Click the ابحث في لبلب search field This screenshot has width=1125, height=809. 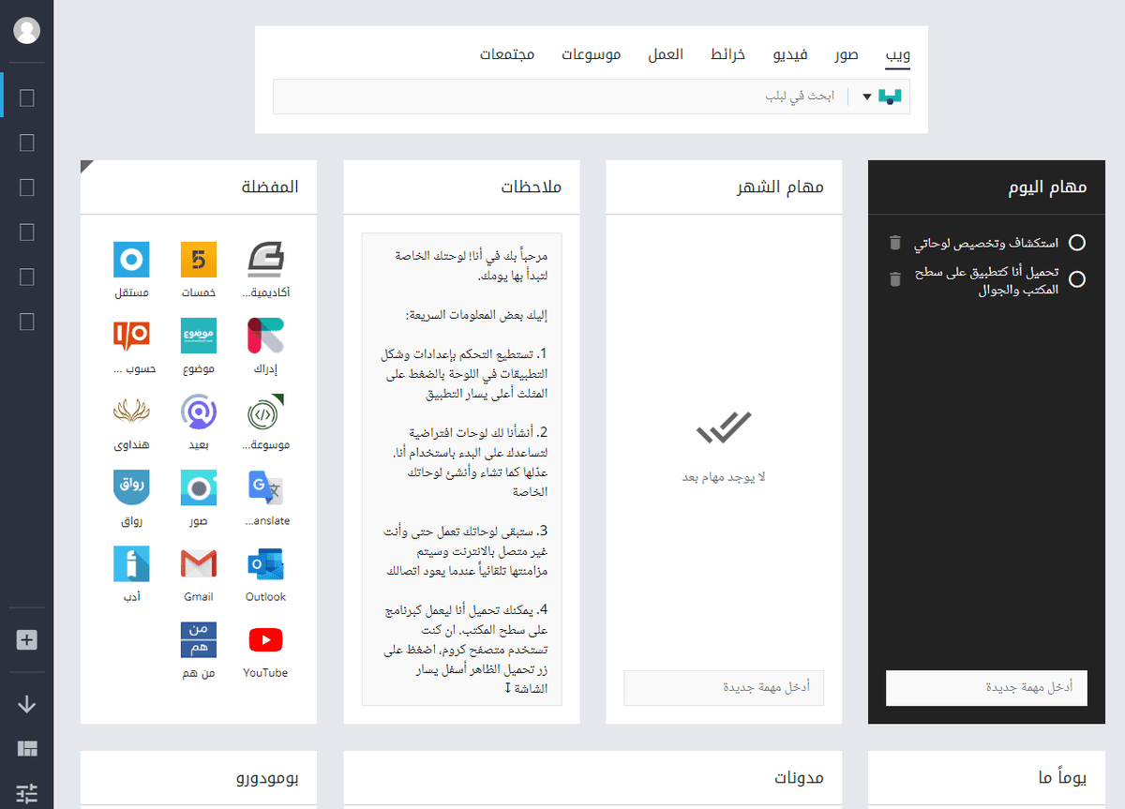coord(560,97)
